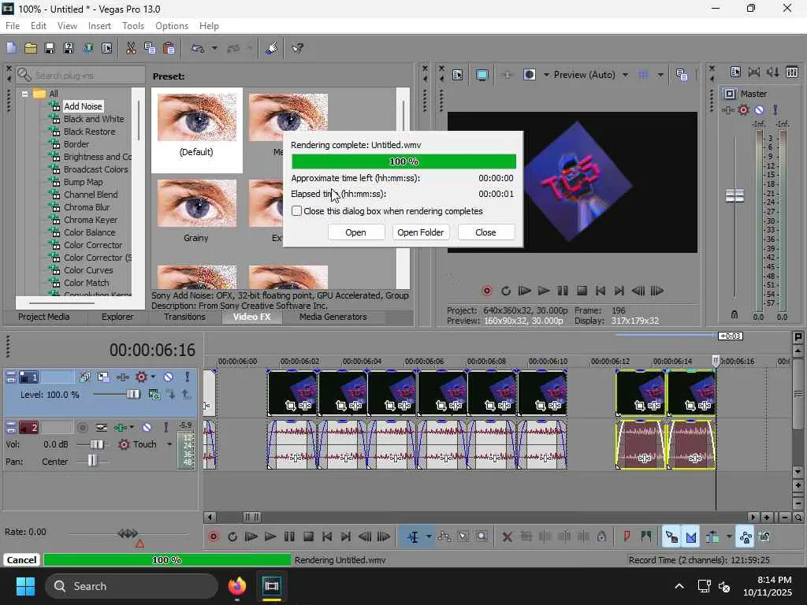The image size is (807, 605).
Task: Open the File menu
Action: 13,26
